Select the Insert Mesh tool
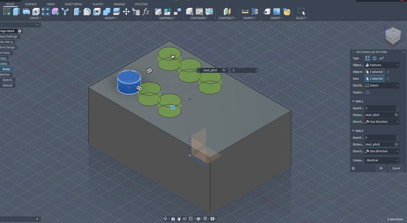 [287, 12]
